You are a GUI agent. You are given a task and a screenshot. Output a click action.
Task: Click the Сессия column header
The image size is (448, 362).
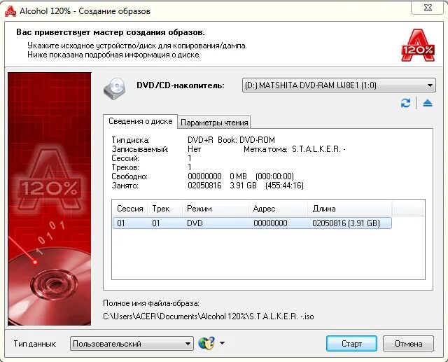[130, 209]
